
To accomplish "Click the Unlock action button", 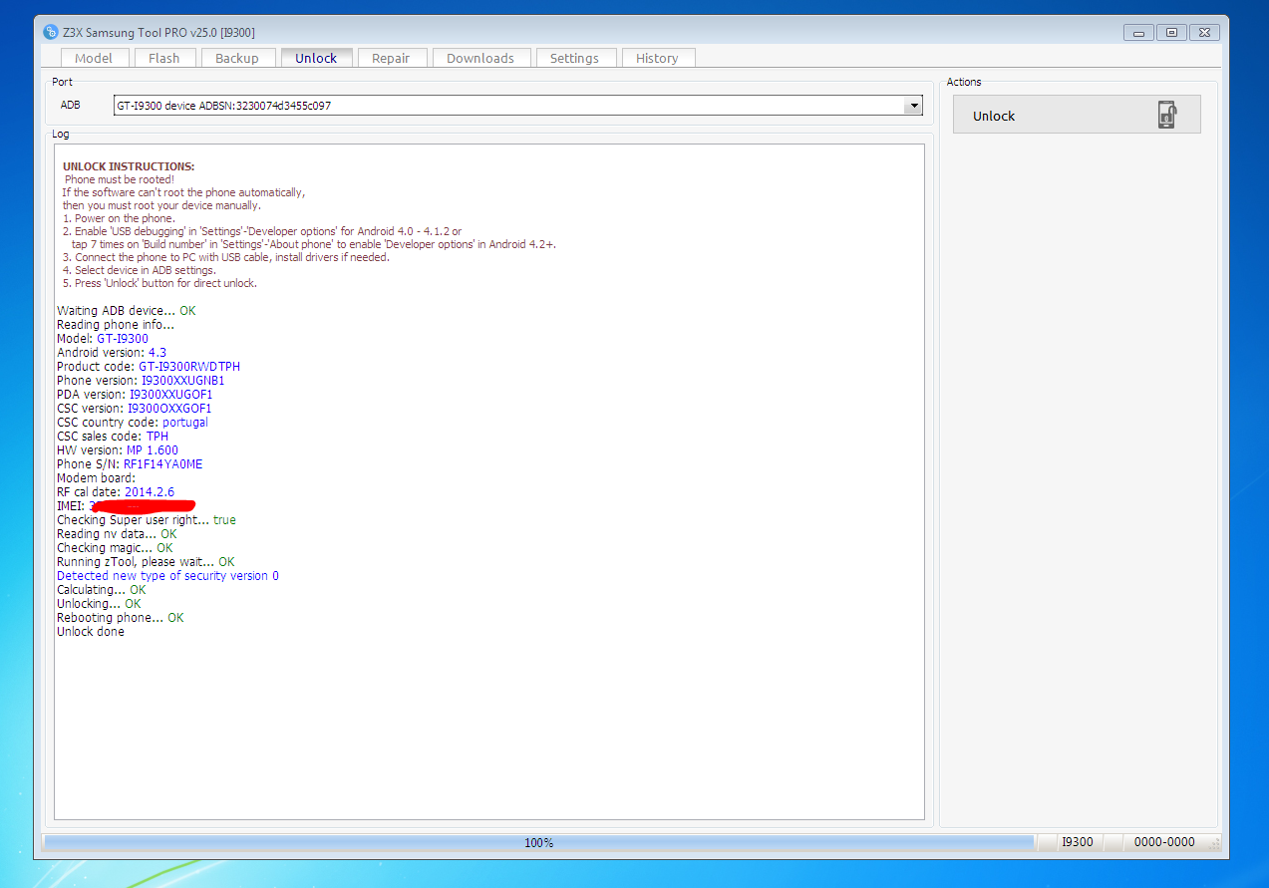I will click(x=1077, y=115).
